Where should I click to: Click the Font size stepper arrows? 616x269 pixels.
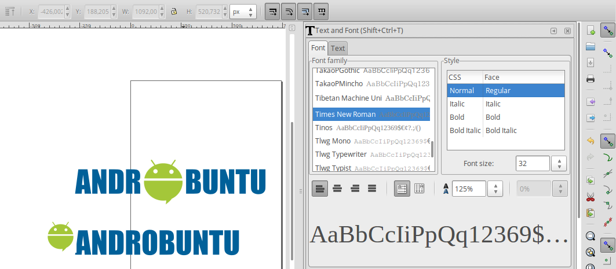559,164
